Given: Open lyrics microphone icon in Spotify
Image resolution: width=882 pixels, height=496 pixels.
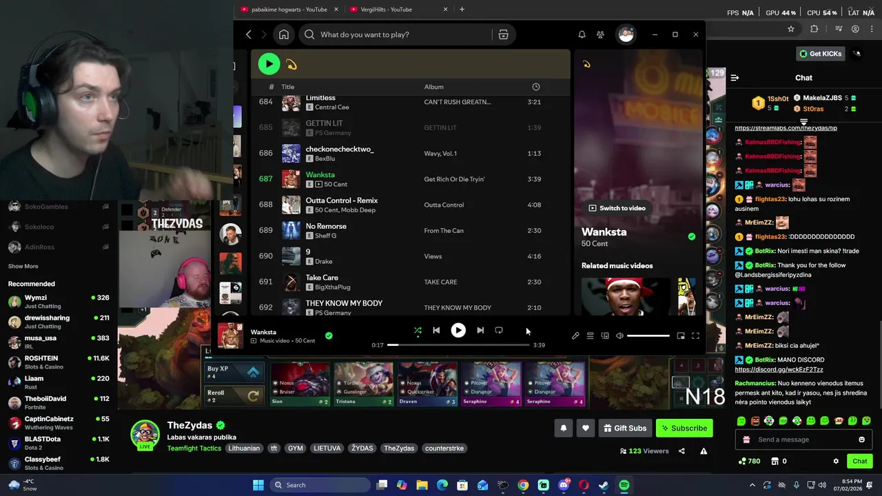Looking at the screenshot, I should tap(575, 335).
